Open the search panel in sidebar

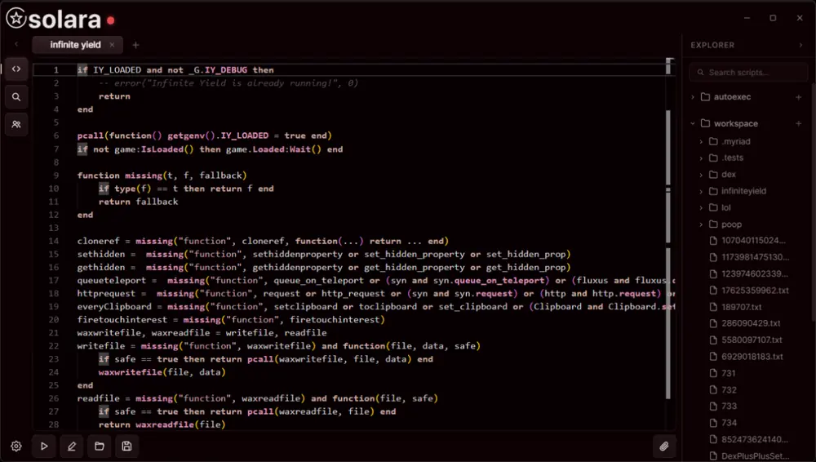point(16,97)
